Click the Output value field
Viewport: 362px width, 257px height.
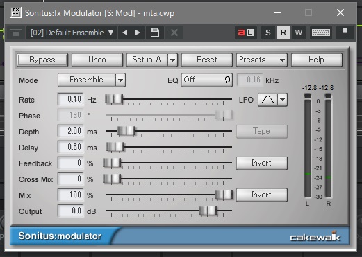coord(70,211)
